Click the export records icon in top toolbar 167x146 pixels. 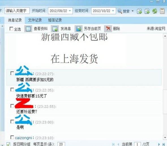click(x=147, y=11)
